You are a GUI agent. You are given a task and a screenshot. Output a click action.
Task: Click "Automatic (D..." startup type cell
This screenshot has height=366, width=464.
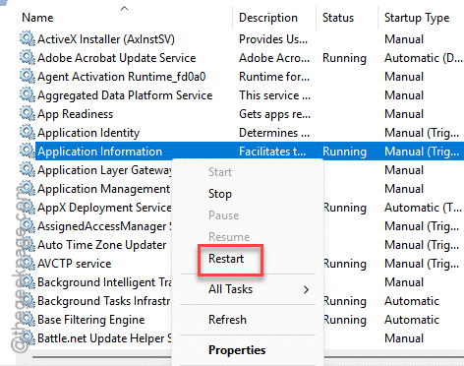click(424, 58)
